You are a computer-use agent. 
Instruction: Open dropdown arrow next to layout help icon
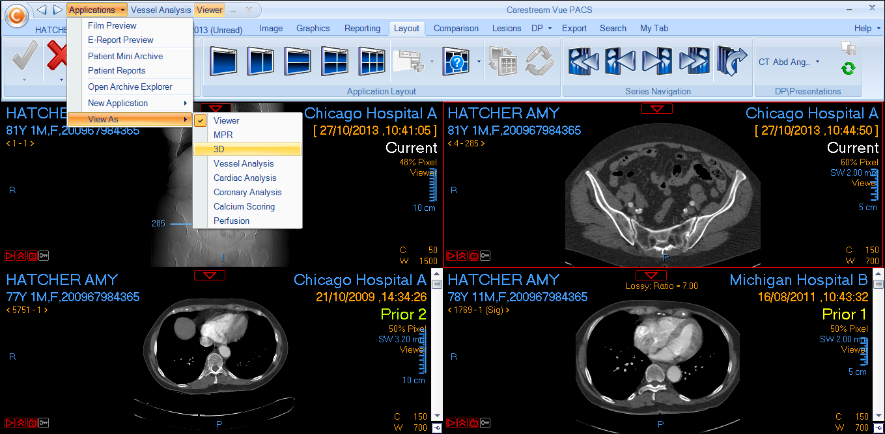pyautogui.click(x=479, y=62)
